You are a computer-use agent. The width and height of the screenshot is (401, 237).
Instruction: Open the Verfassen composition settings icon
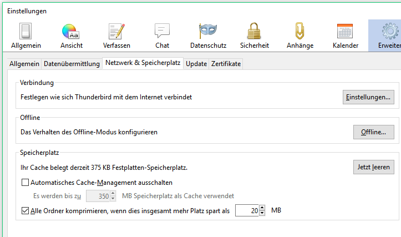[116, 32]
